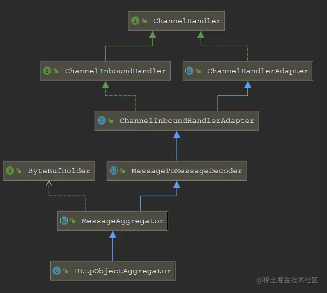Click the interface icon on ChannelInboundHandler
327x293 pixels.
[47, 71]
